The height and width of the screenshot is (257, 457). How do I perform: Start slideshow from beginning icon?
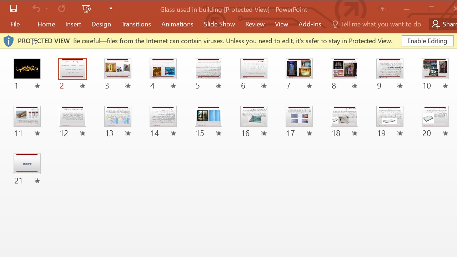pos(86,9)
